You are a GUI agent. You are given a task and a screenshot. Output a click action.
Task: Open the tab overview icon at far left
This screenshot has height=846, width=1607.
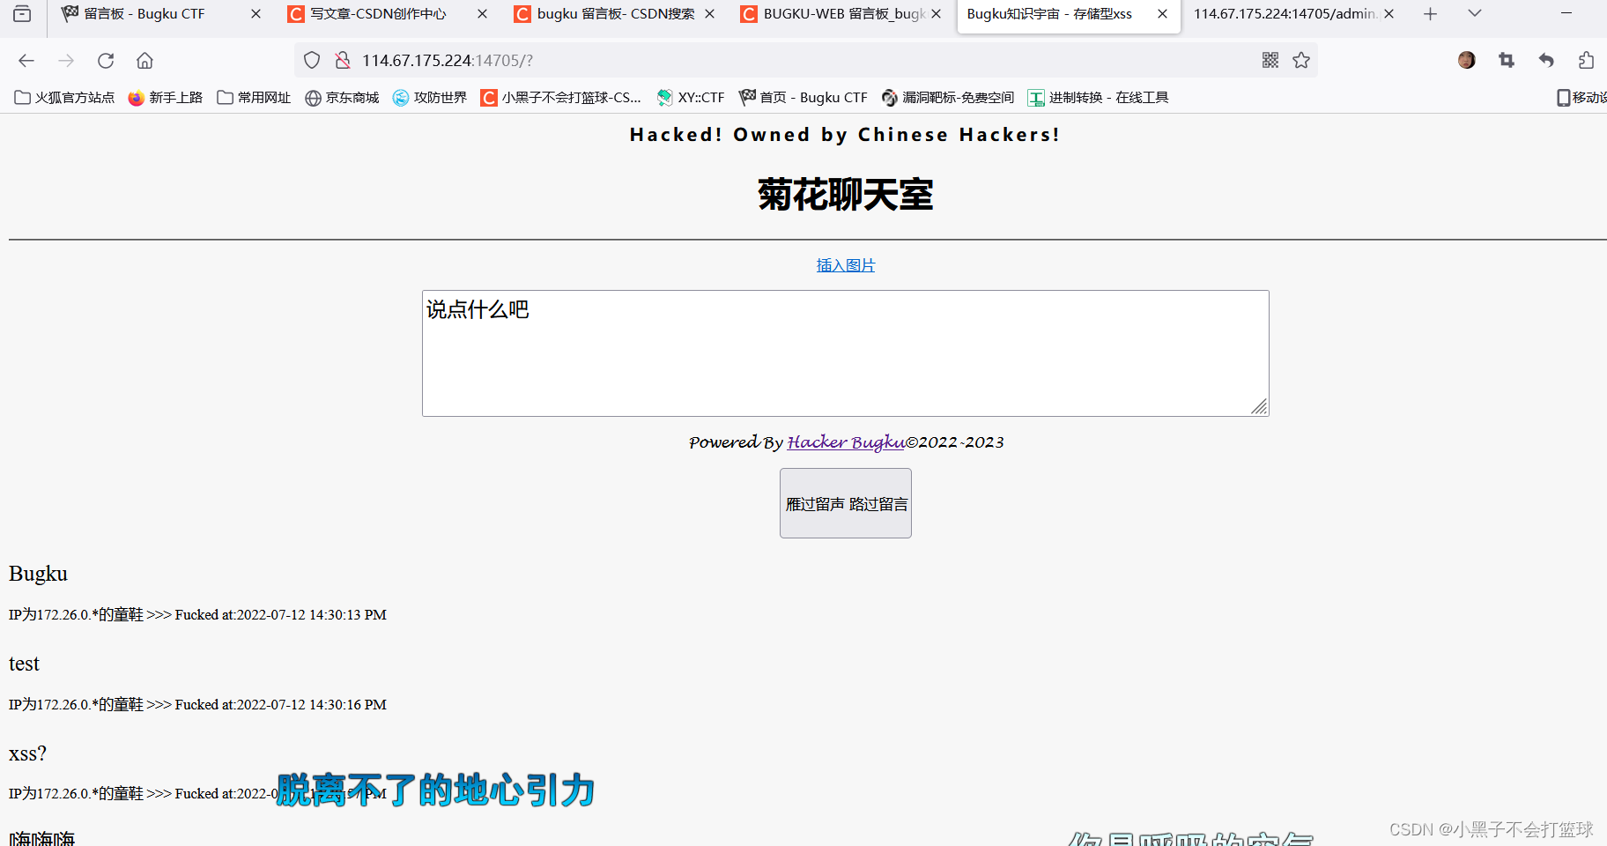[x=22, y=14]
